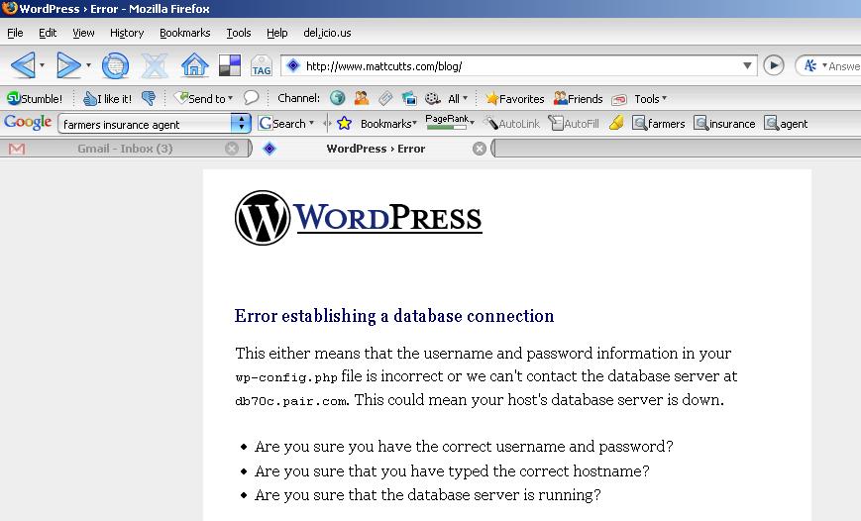Open the File menu
861x521 pixels.
[15, 33]
